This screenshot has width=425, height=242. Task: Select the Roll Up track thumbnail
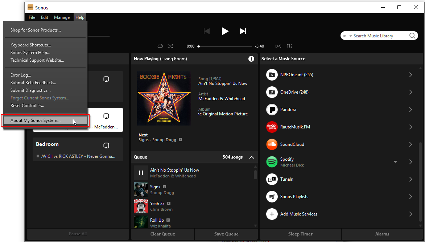(x=141, y=222)
